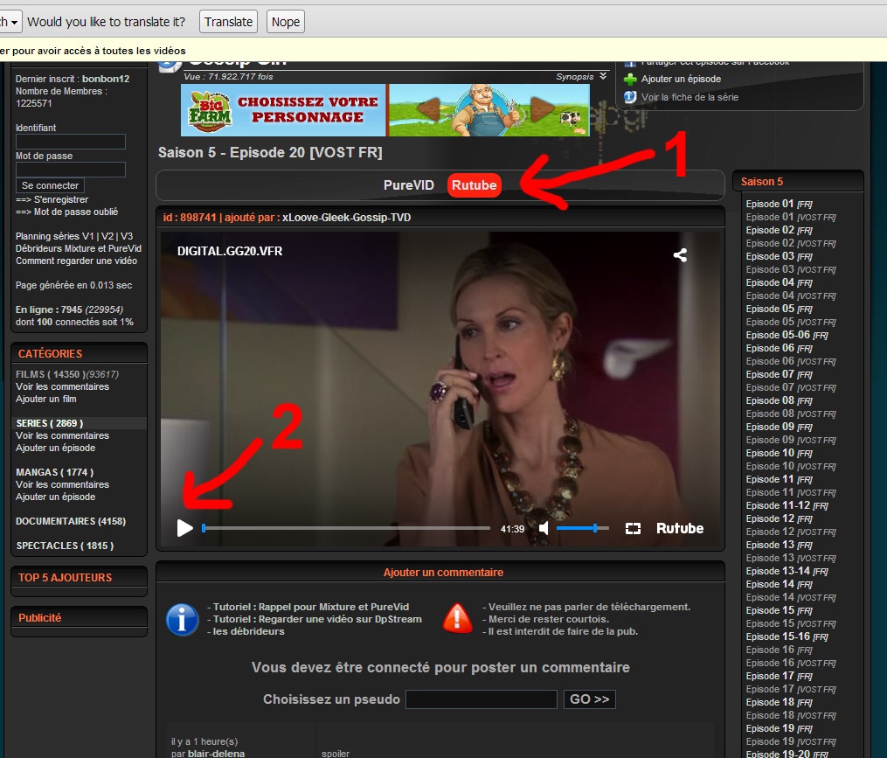This screenshot has height=758, width=887.
Task: Click the video progress seek bar
Action: tap(345, 528)
